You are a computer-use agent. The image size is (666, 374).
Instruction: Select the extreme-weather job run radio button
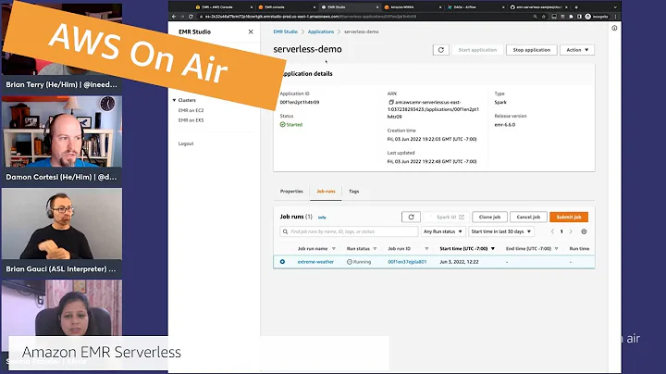point(282,262)
